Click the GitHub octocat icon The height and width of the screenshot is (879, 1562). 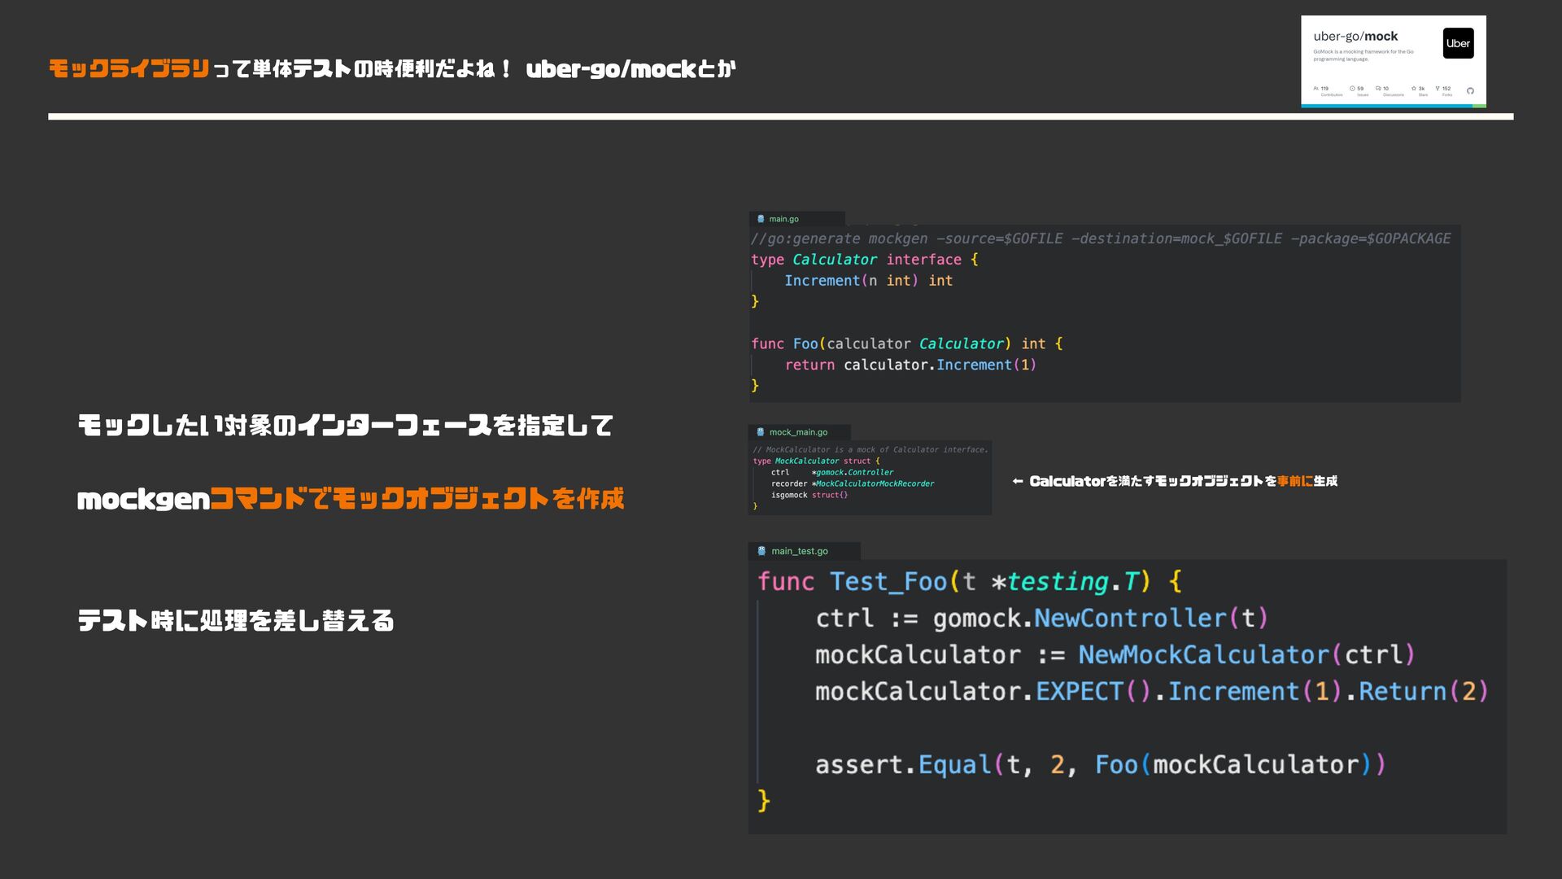(x=1470, y=90)
